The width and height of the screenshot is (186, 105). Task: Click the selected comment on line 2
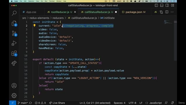(89, 26)
